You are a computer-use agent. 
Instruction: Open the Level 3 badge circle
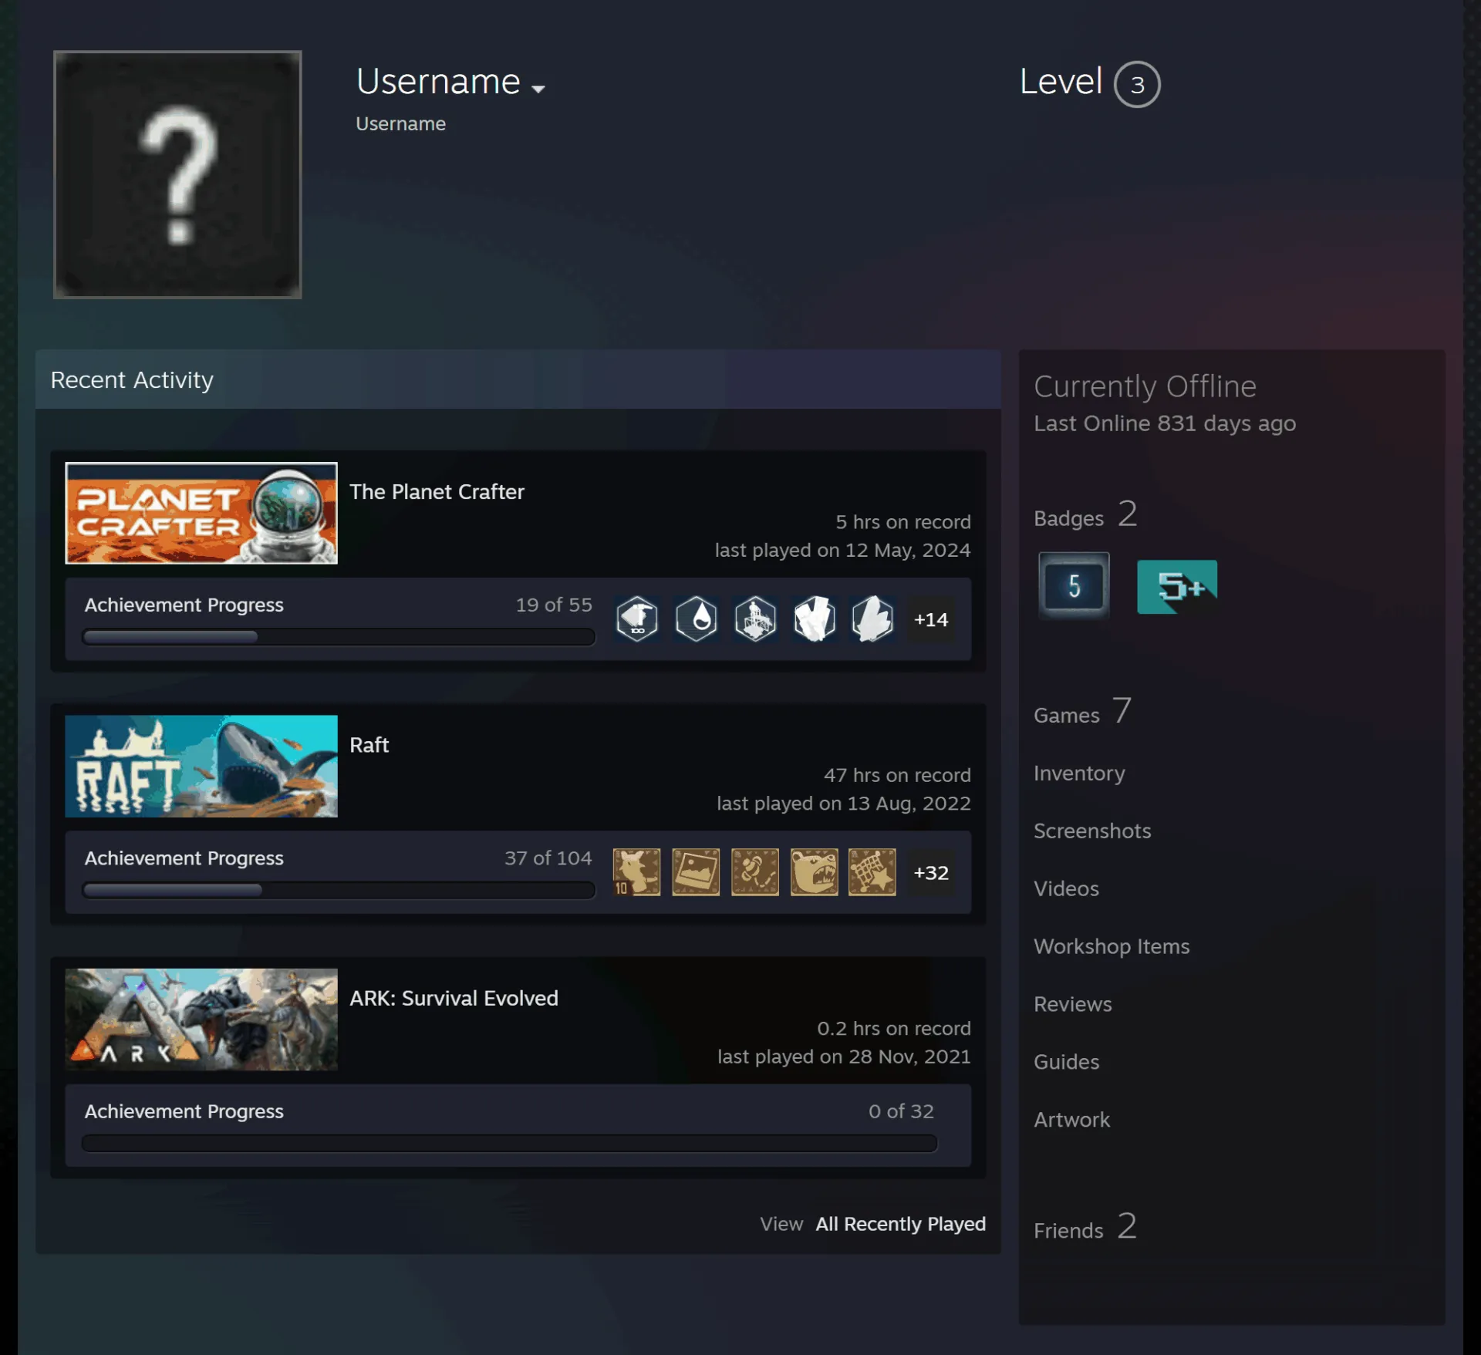pyautogui.click(x=1137, y=84)
